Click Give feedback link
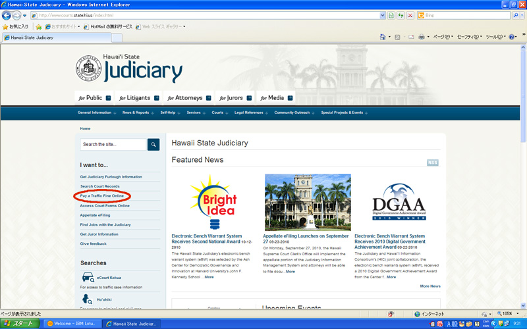 [x=93, y=243]
